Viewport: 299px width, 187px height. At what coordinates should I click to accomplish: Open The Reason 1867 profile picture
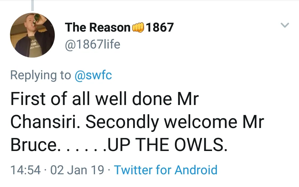coord(32,35)
